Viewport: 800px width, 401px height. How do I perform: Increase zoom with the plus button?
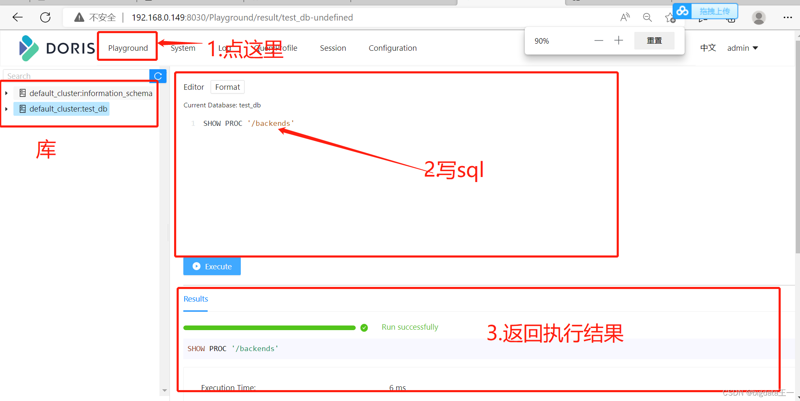618,40
